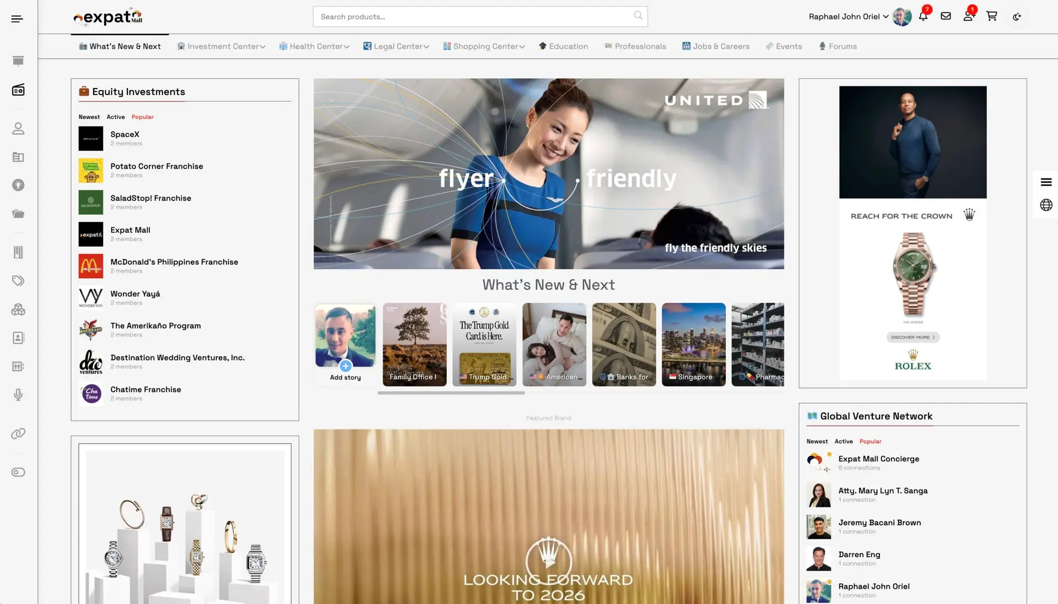
Task: Click the stories horizontal scrollbar
Action: (451, 393)
